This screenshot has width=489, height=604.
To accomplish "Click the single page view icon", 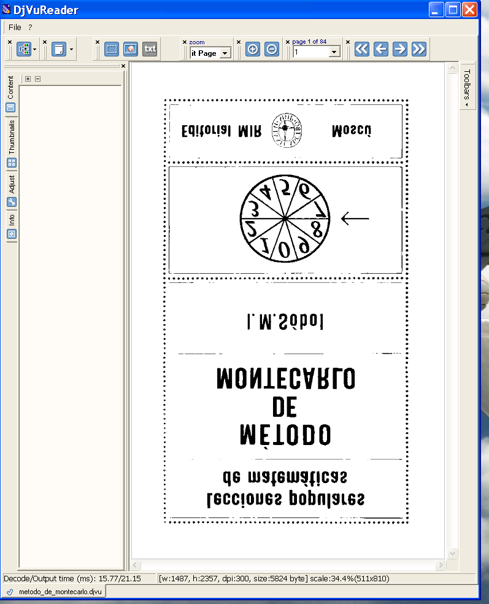I will click(x=59, y=49).
